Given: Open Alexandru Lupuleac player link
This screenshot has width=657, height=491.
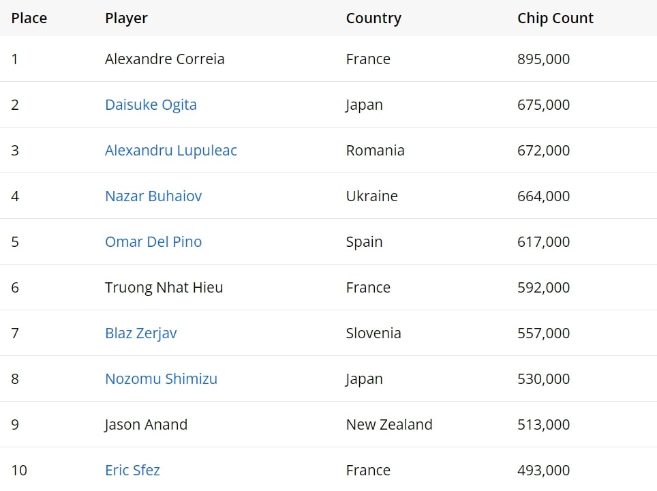Looking at the screenshot, I should point(170,151).
